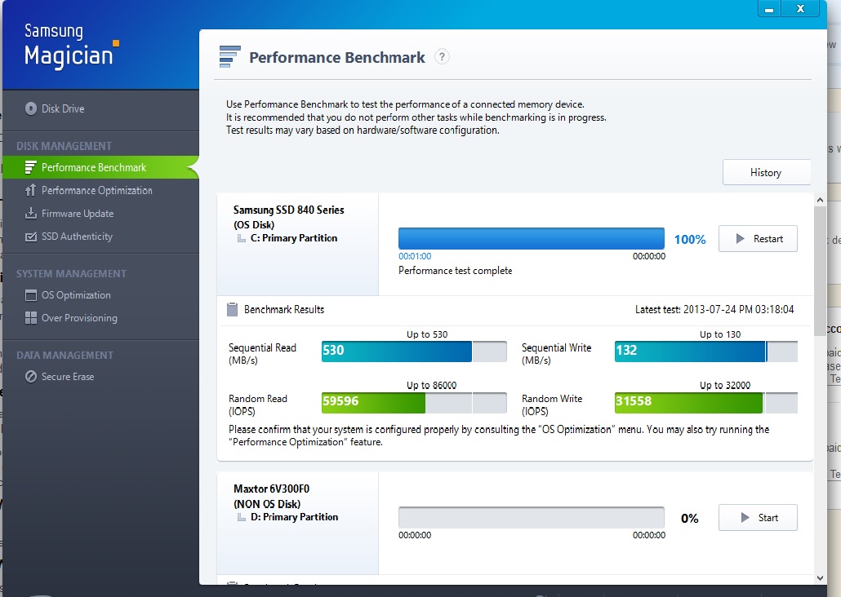Click the D: Primary Partition label
Screen dimensions: 841x597
point(295,517)
